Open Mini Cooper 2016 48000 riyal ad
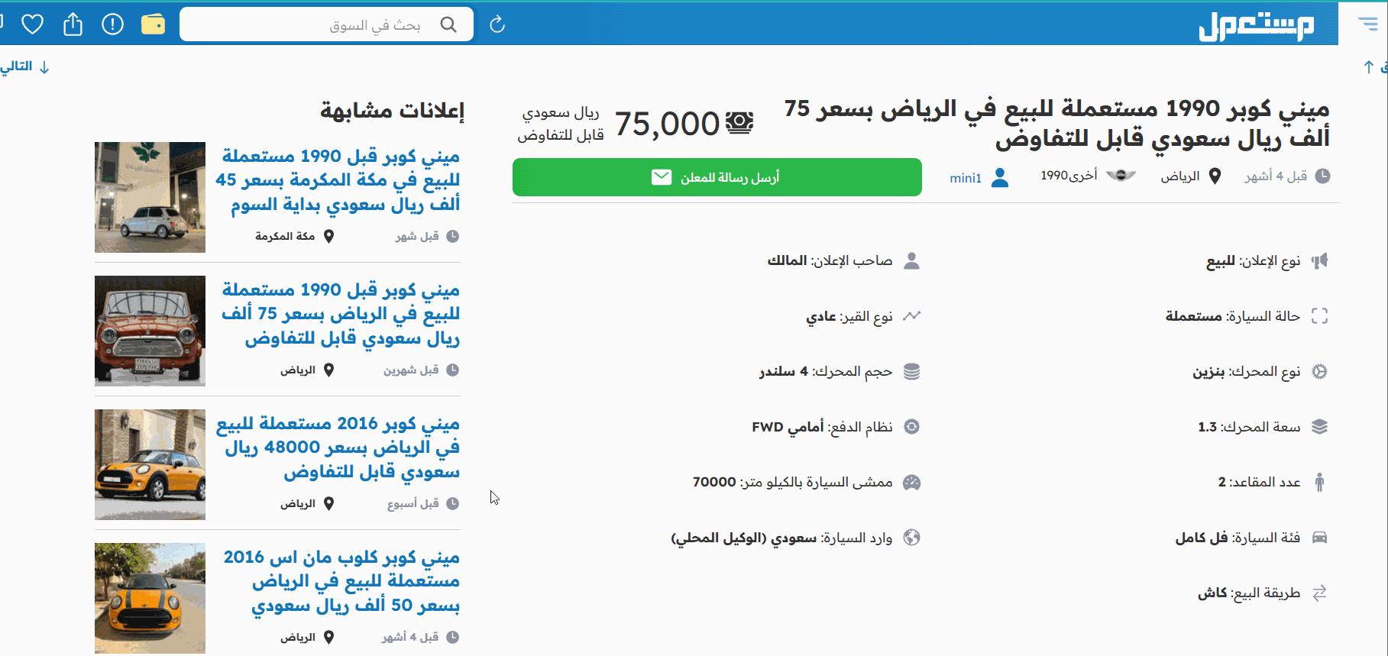The width and height of the screenshot is (1388, 656). [339, 448]
